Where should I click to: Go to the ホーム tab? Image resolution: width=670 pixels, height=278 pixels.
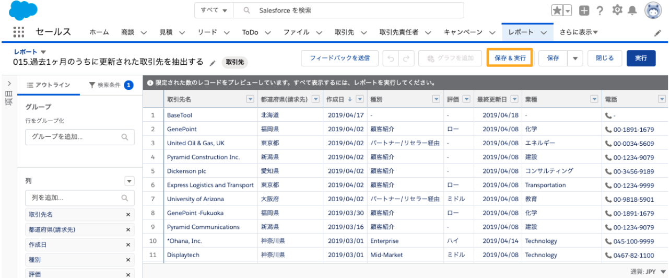pos(99,32)
